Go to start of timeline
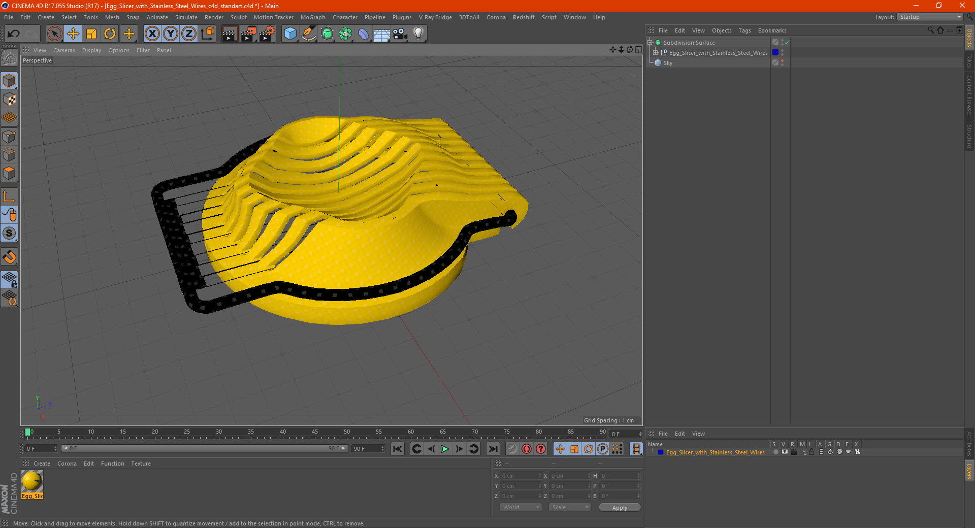 pyautogui.click(x=398, y=449)
